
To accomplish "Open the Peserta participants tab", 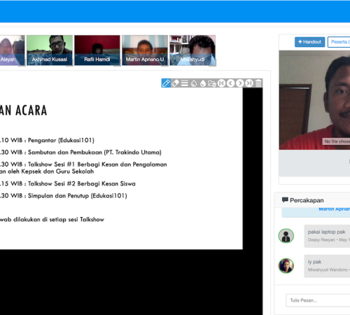I will [339, 42].
